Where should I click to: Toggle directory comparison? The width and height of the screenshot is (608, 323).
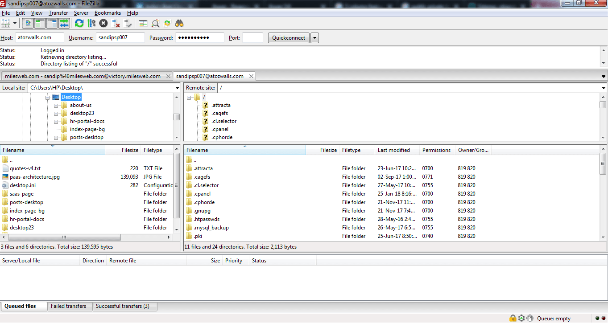(x=155, y=23)
